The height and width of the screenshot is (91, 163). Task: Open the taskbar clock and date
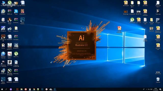click(x=156, y=89)
